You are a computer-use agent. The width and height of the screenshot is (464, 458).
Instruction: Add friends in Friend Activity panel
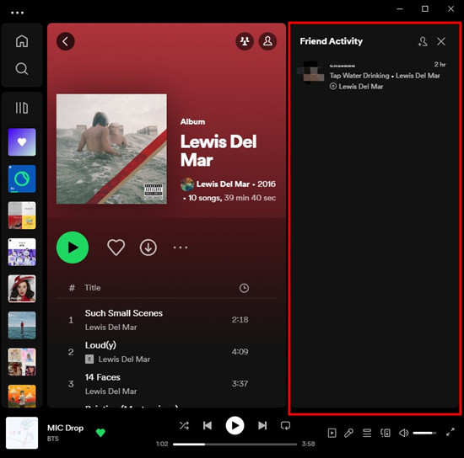[x=423, y=41]
